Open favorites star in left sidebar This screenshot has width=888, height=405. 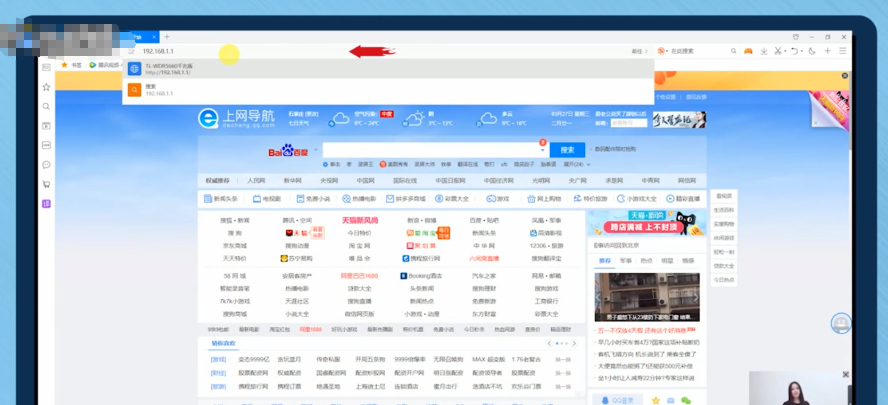click(x=46, y=87)
